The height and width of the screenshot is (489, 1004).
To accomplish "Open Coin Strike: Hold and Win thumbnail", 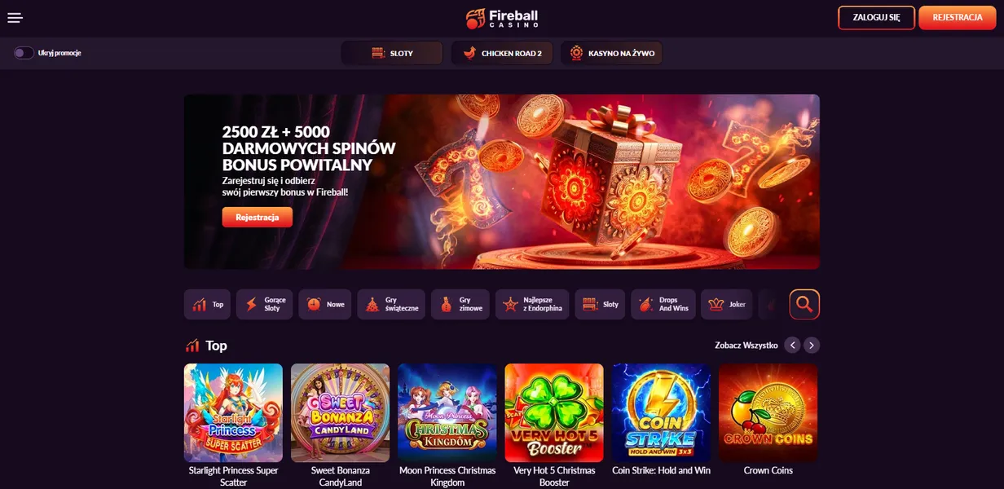I will tap(661, 413).
